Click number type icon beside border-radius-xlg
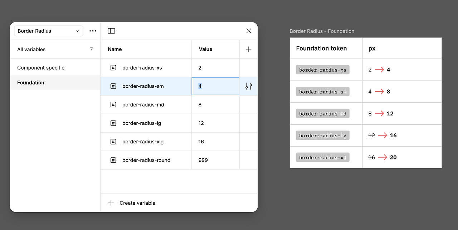The image size is (458, 230). coord(113,142)
